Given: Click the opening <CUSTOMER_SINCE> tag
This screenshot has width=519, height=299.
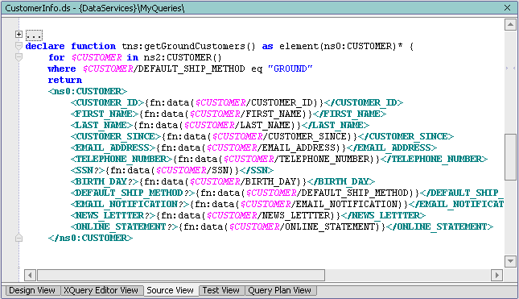Looking at the screenshot, I should (x=116, y=136).
